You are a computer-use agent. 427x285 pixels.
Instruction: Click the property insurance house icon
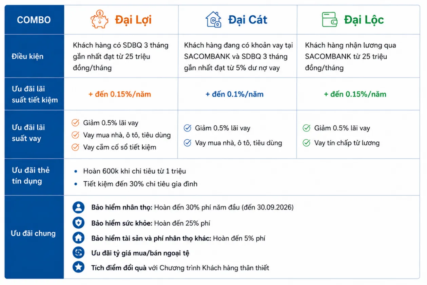click(78, 238)
